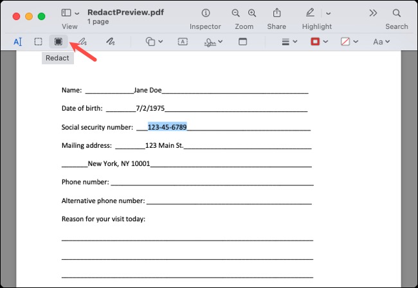Click the Alternative phone number blank line
This screenshot has height=288, width=418.
(230, 201)
